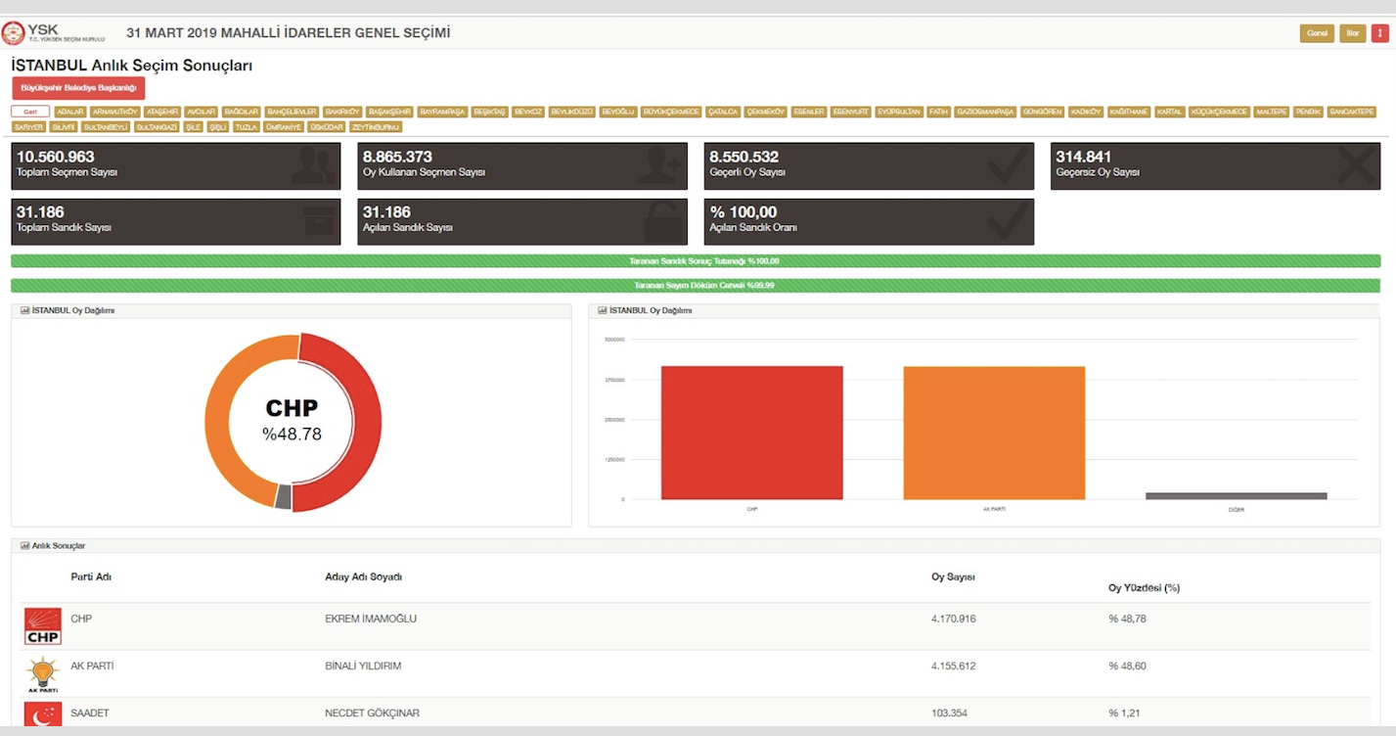The width and height of the screenshot is (1396, 736).
Task: Select the BEYKOZ district
Action: coord(528,112)
